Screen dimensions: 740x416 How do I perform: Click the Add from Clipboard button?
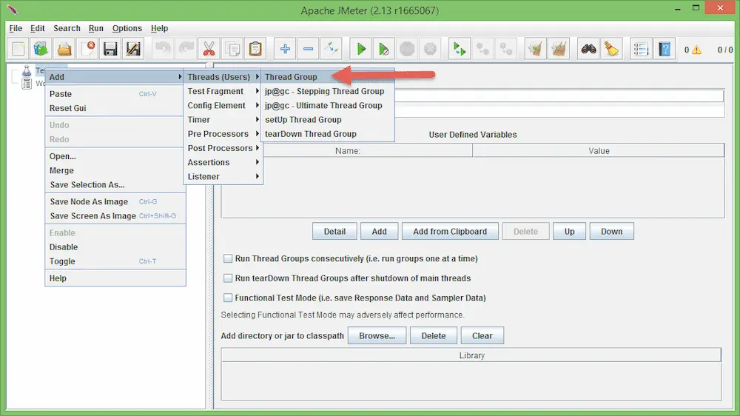(x=450, y=232)
